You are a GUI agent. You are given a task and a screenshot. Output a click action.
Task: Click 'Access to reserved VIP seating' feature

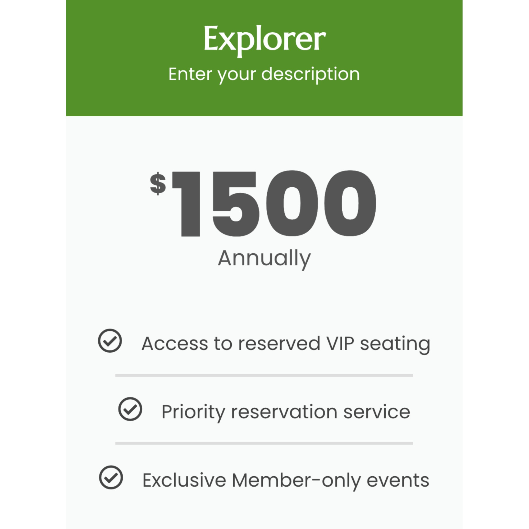[286, 343]
